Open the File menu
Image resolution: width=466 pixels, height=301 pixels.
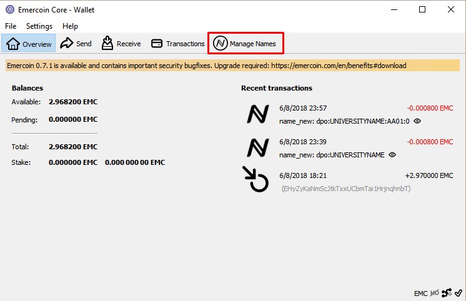11,26
